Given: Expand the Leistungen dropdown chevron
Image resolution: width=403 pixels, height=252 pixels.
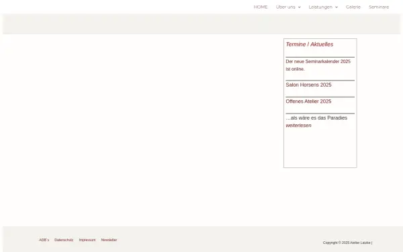Looking at the screenshot, I should (x=337, y=7).
